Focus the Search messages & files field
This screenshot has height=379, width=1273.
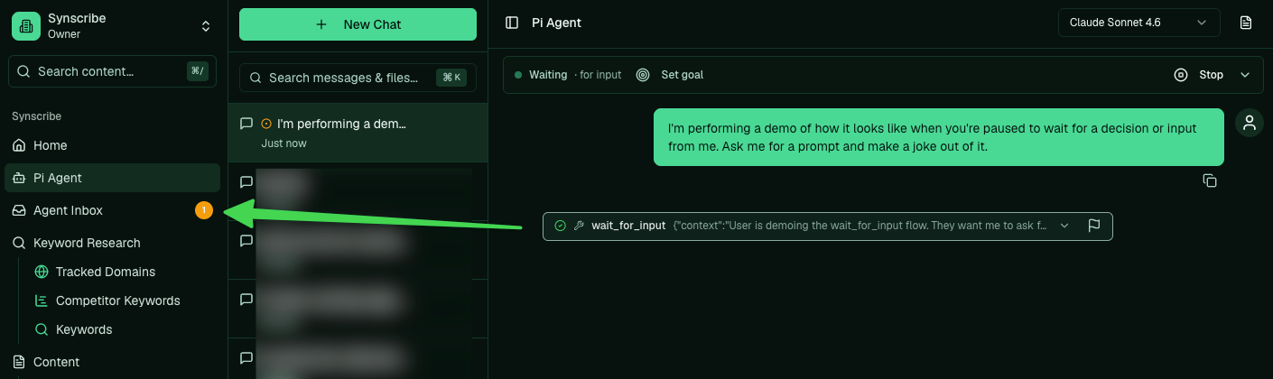tap(358, 78)
